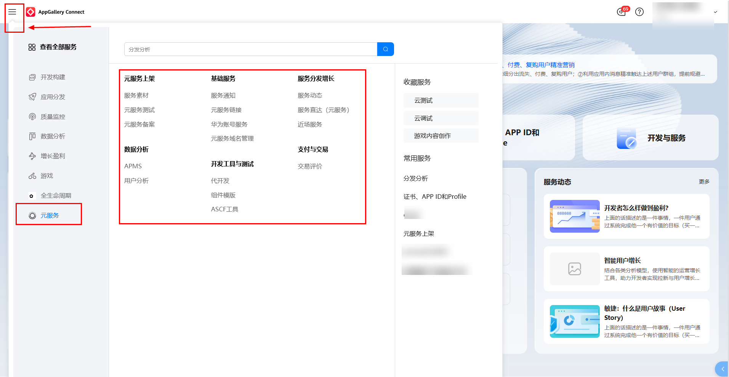Click 更多 in the 服务动态 panel
Screen dimensions: 729x377
click(704, 182)
